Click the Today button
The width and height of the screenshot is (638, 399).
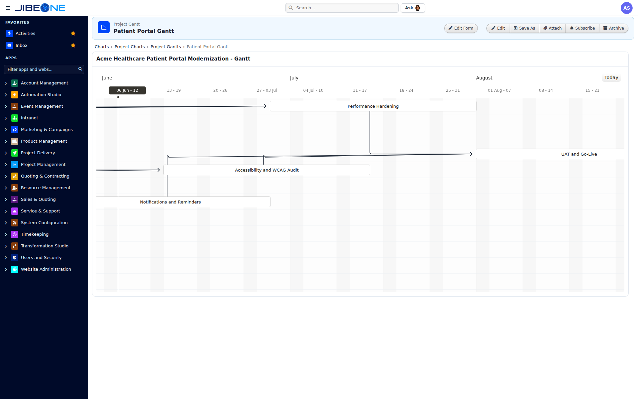(x=611, y=78)
